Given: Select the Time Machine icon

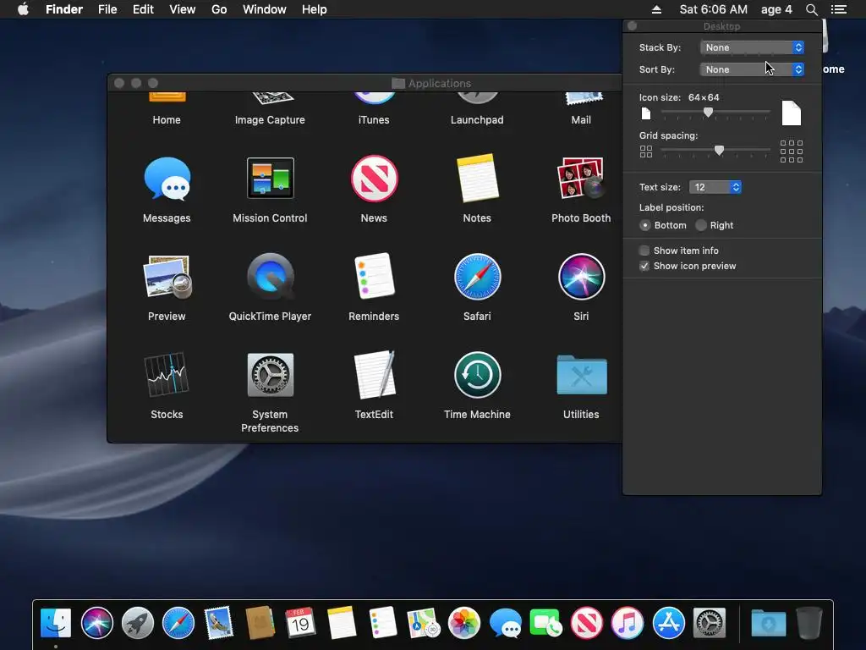Looking at the screenshot, I should (x=477, y=375).
